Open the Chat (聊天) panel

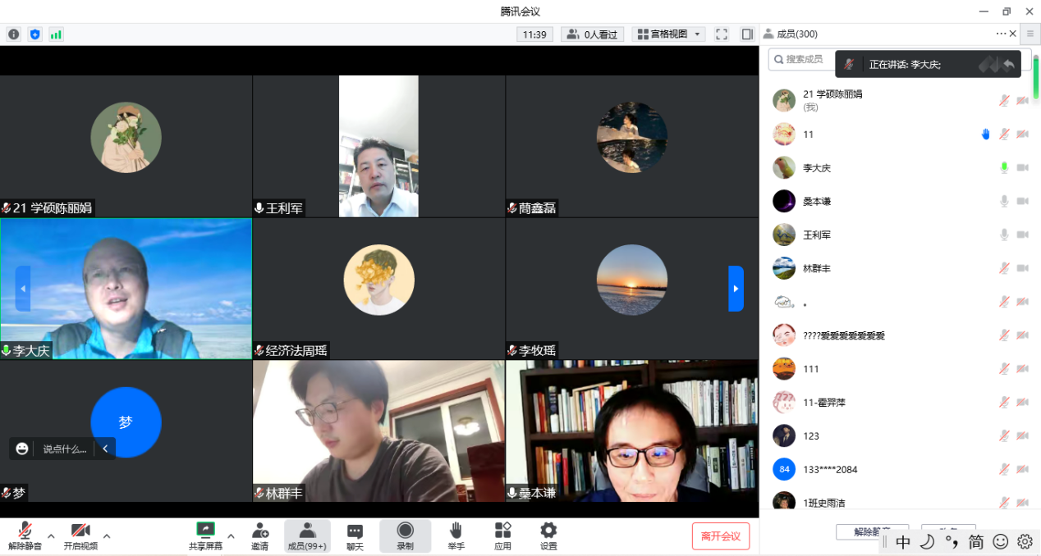[x=355, y=535]
